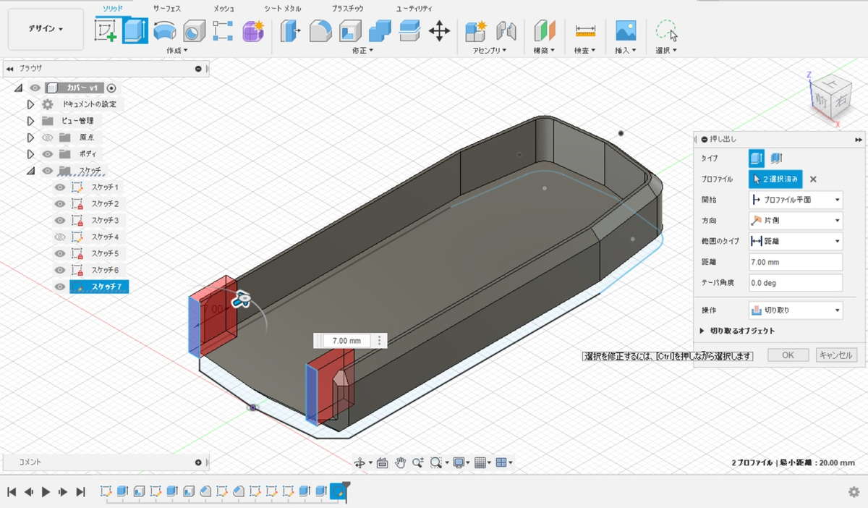Click the Fit zoom window icon
The image size is (868, 508).
pyautogui.click(x=436, y=462)
